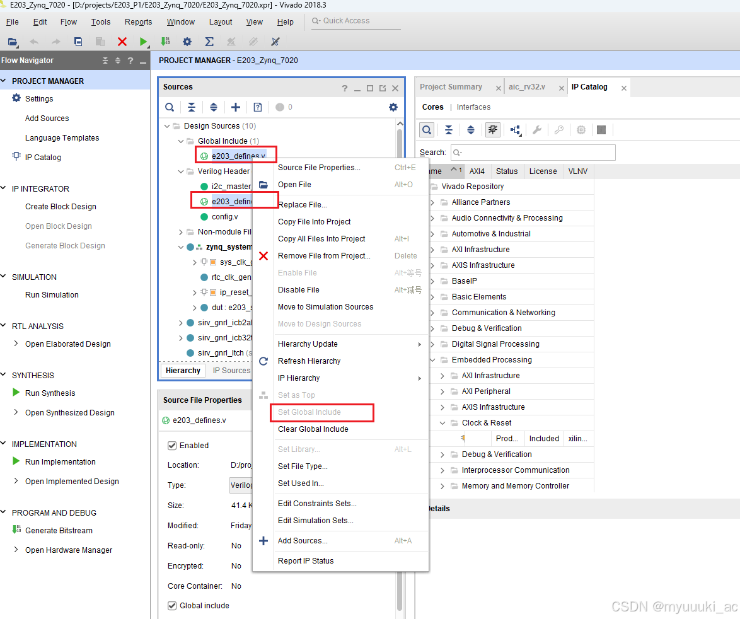Screen dimensions: 740x619
Task: Click the Quick Access search box
Action: click(356, 21)
